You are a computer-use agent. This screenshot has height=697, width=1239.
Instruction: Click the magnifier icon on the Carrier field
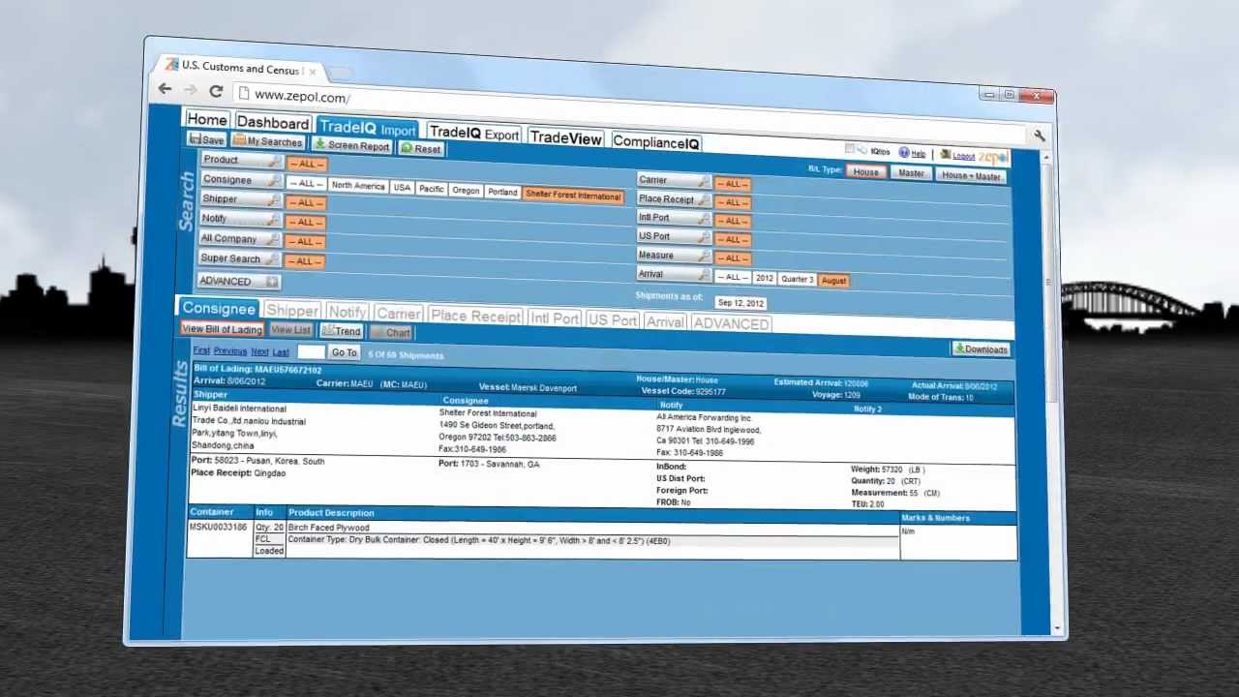(x=704, y=181)
